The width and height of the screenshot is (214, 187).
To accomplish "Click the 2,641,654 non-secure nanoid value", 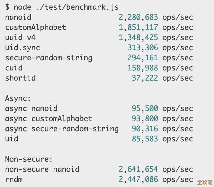I will click(138, 169).
